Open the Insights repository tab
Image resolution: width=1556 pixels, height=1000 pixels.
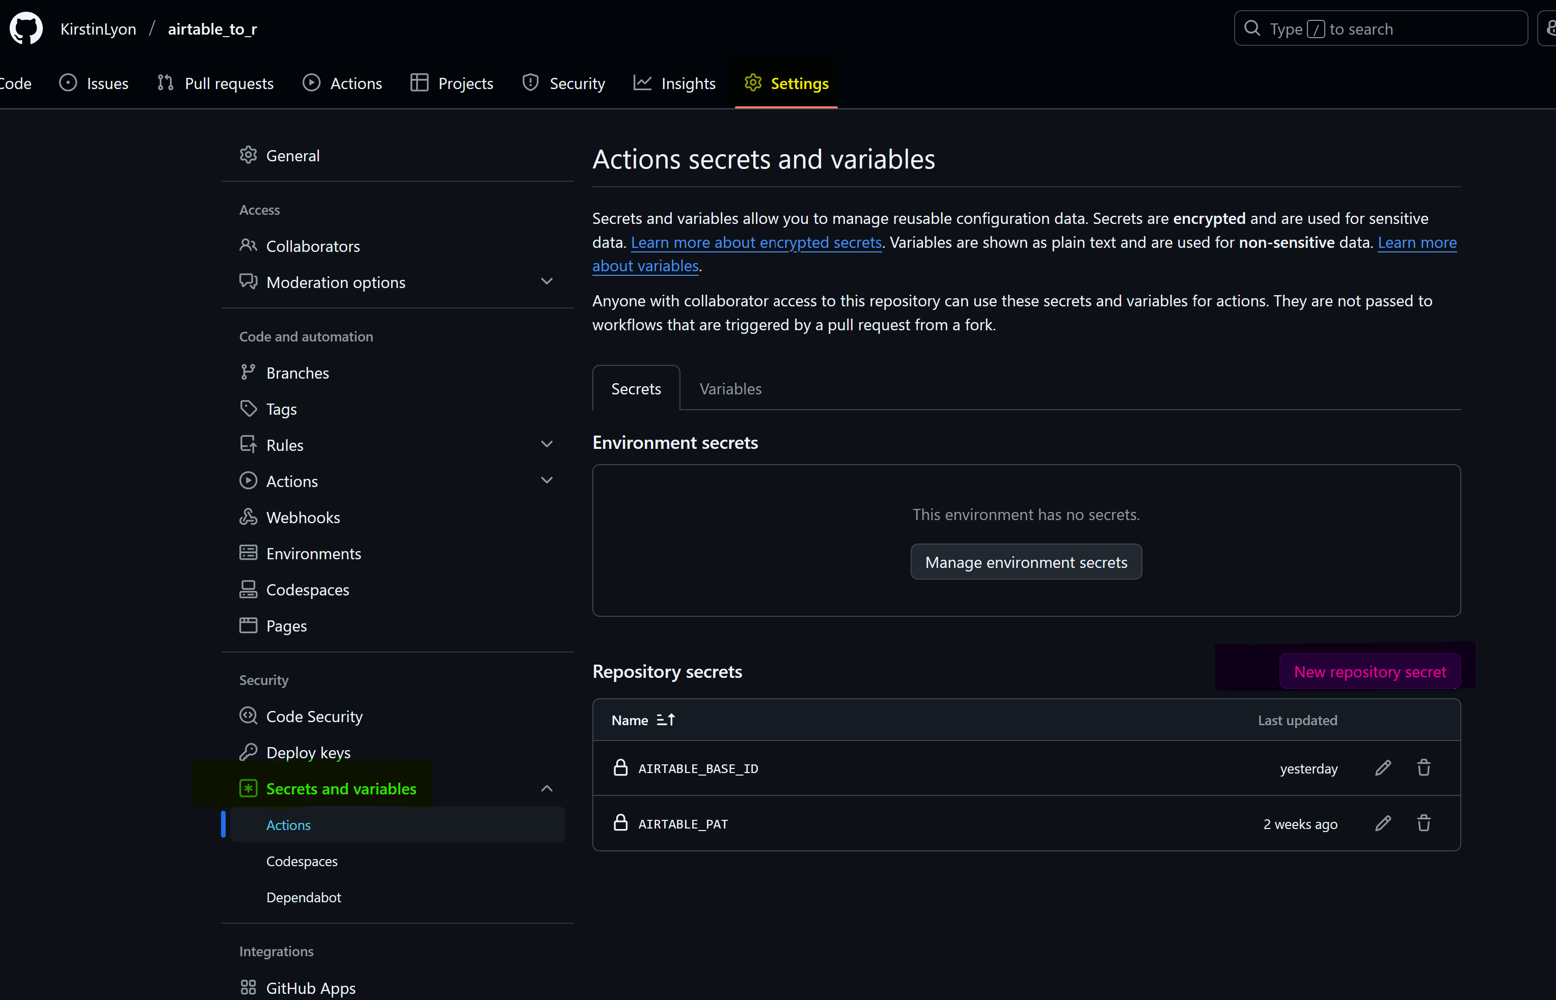pyautogui.click(x=675, y=83)
